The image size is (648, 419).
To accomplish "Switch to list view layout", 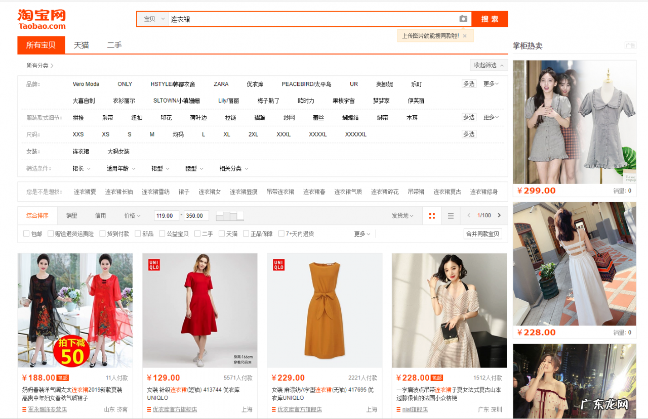I will 451,215.
